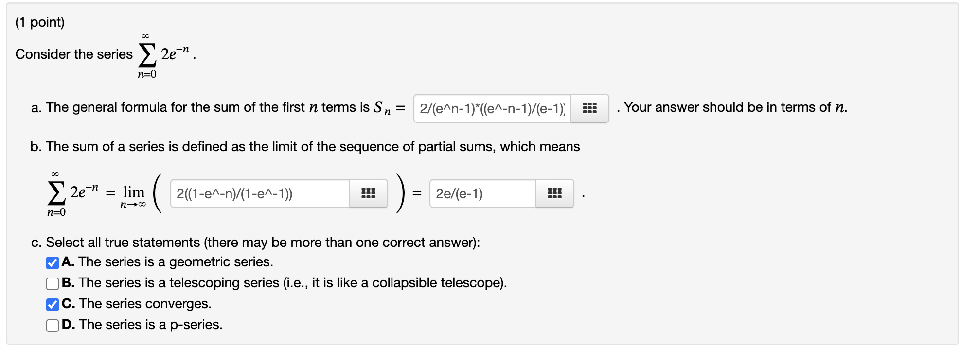Open the math keypad for the limit expression field
The width and height of the screenshot is (961, 348).
(368, 193)
